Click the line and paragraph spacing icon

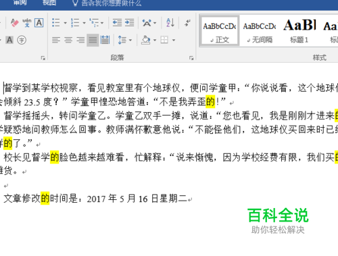coord(122,41)
